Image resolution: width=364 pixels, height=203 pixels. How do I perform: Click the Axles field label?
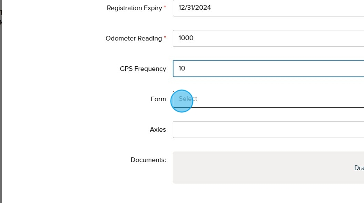tap(158, 130)
